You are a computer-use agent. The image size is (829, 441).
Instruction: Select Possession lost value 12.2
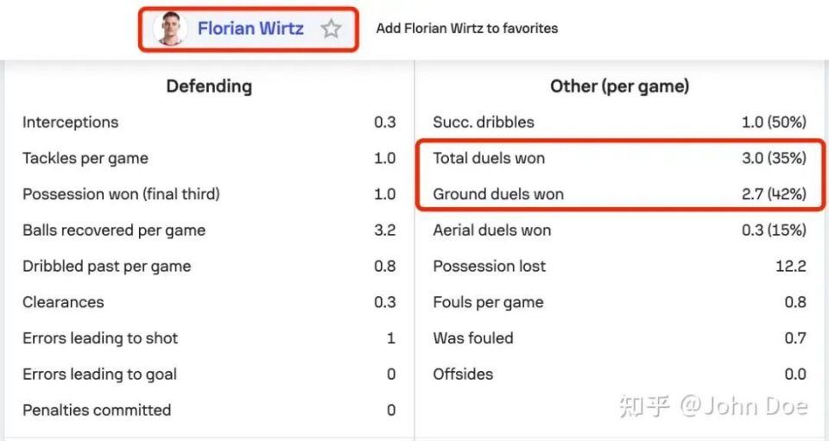[x=791, y=266]
